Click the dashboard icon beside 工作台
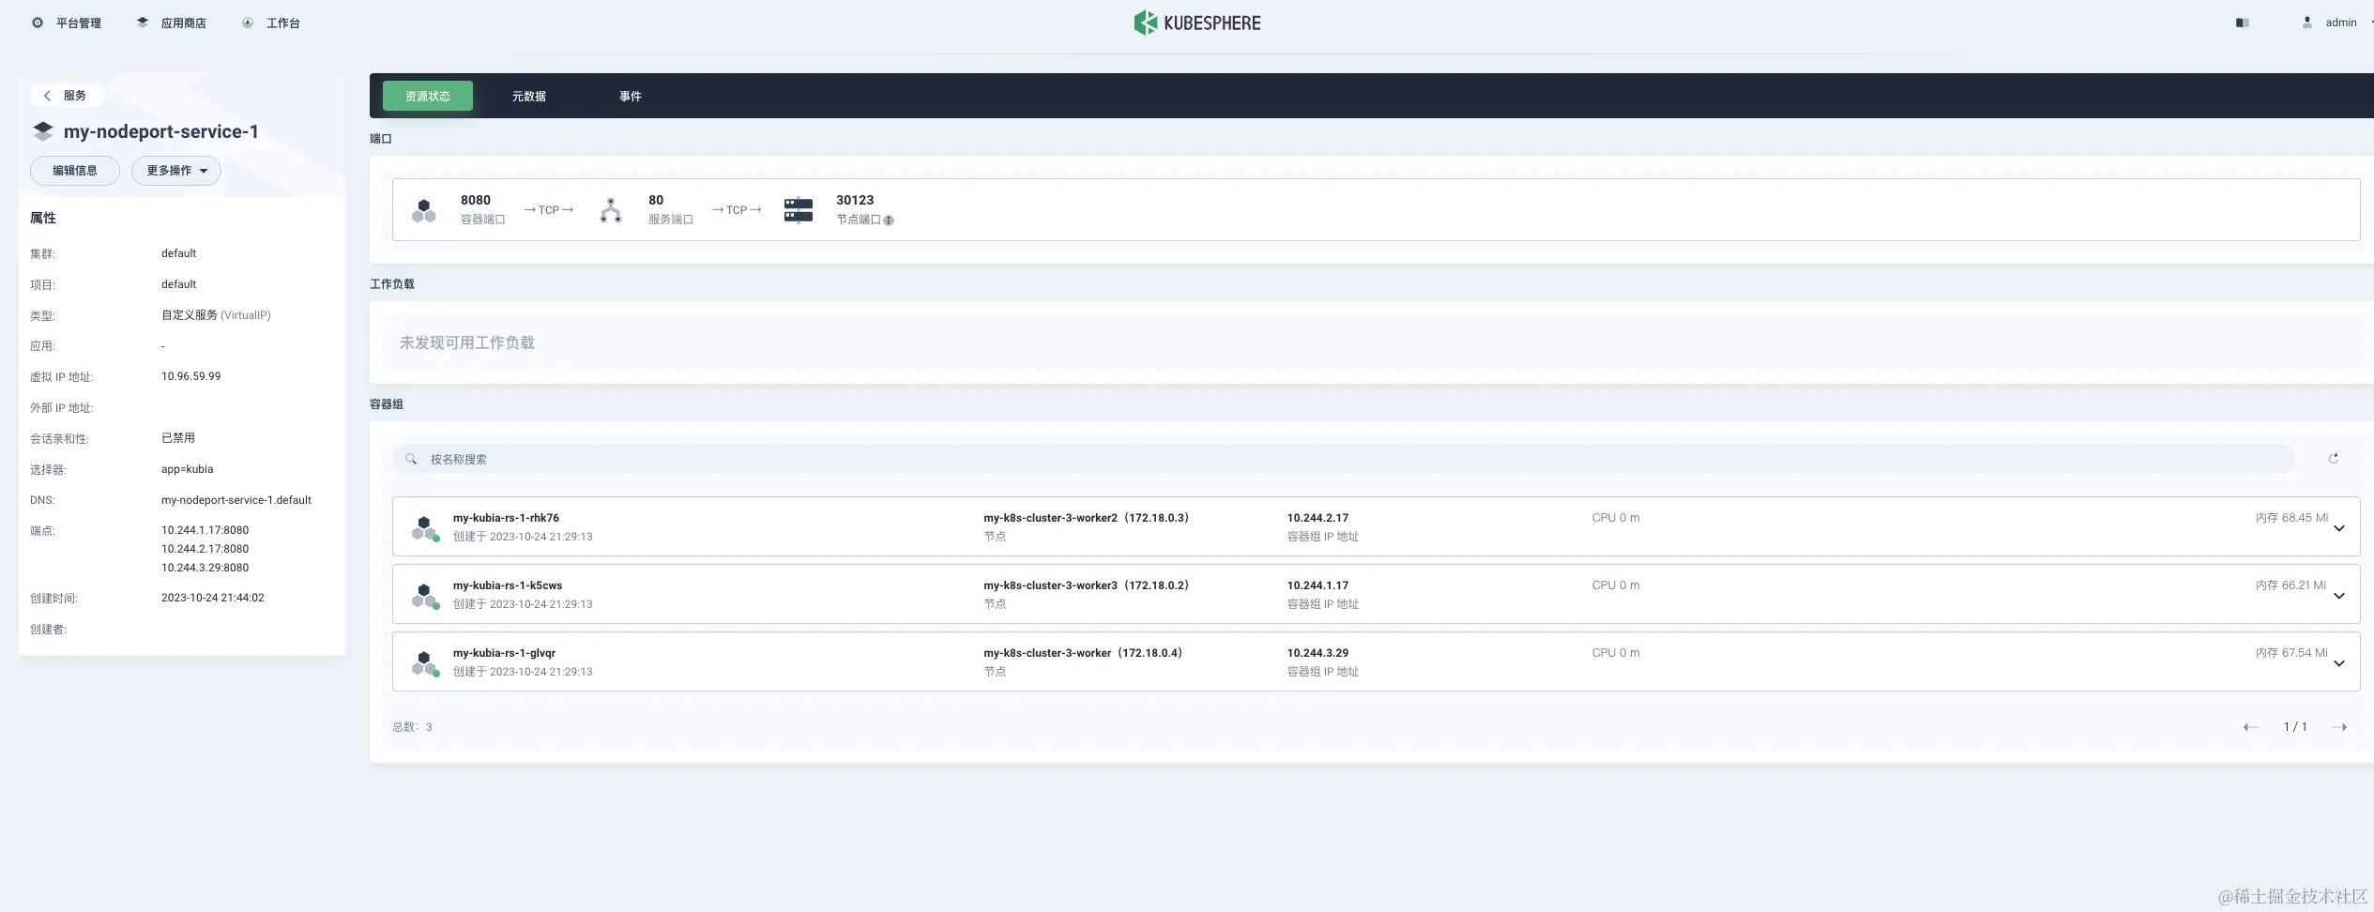The width and height of the screenshot is (2374, 912). point(248,23)
